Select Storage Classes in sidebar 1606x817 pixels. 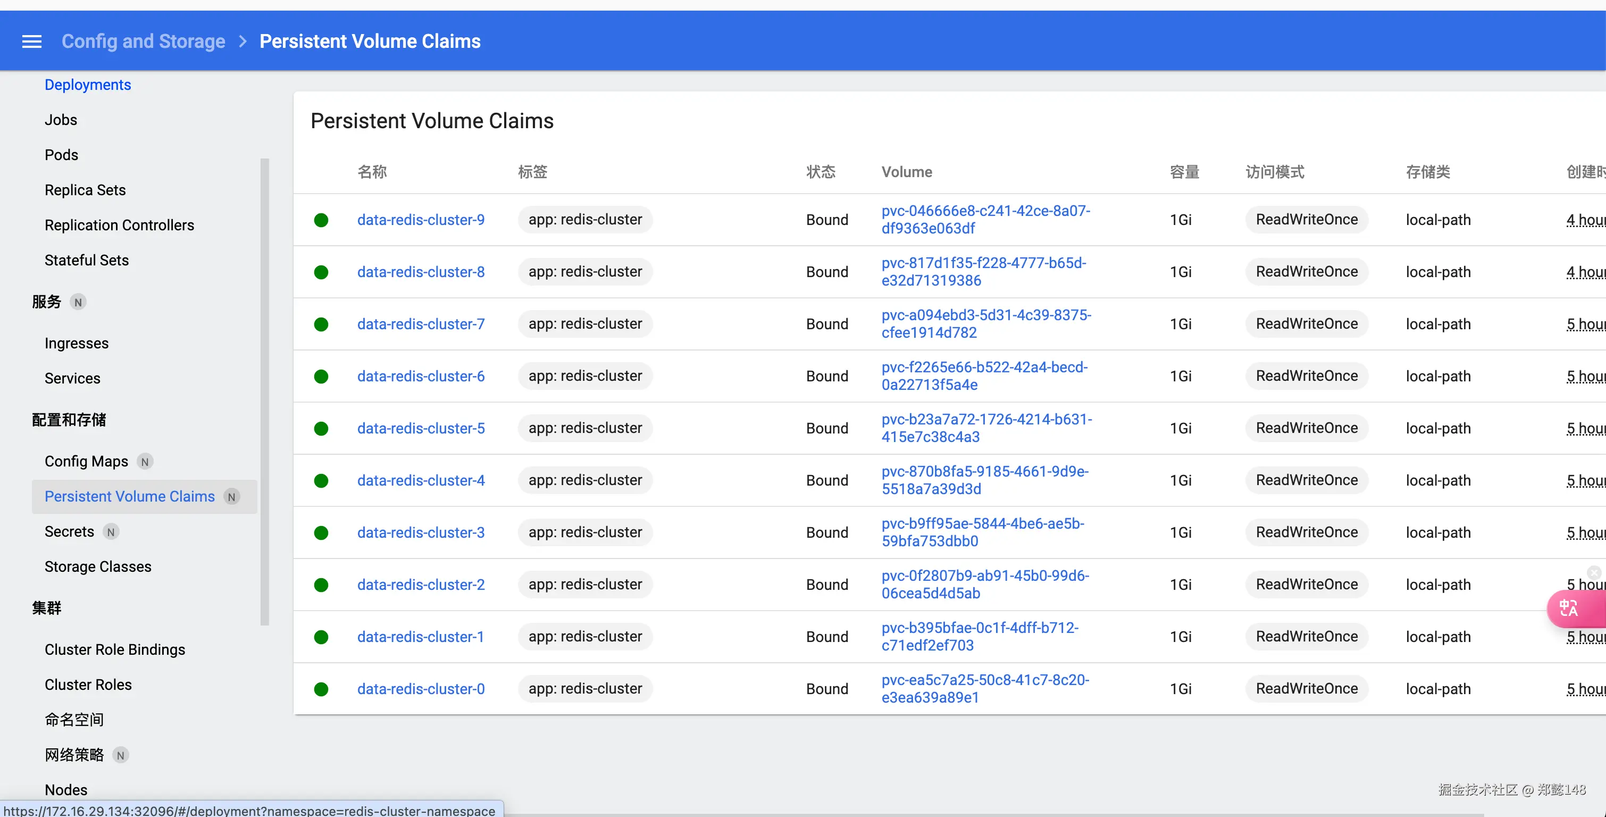pyautogui.click(x=98, y=566)
